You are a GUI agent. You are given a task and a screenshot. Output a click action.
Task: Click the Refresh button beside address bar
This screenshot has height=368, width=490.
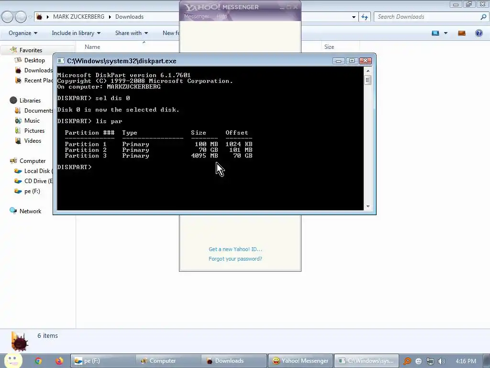pyautogui.click(x=365, y=17)
